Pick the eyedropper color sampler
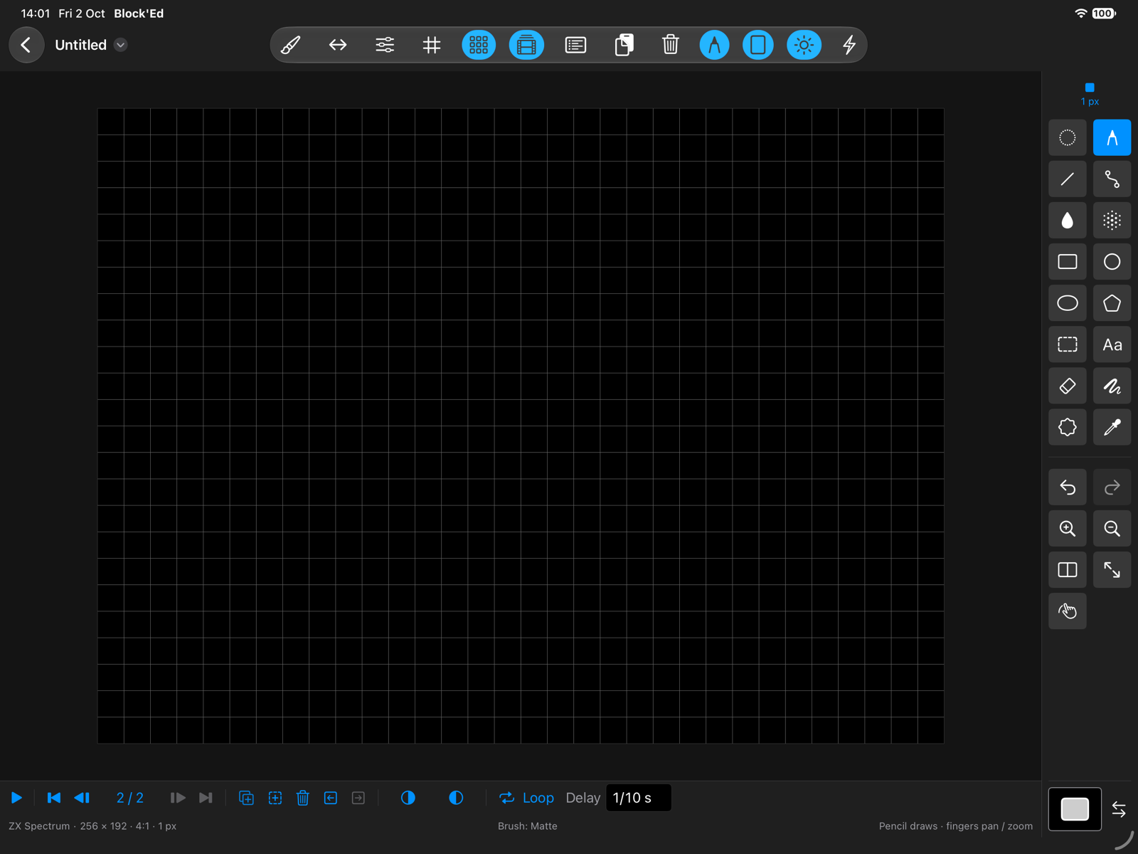The width and height of the screenshot is (1138, 854). click(x=1112, y=428)
